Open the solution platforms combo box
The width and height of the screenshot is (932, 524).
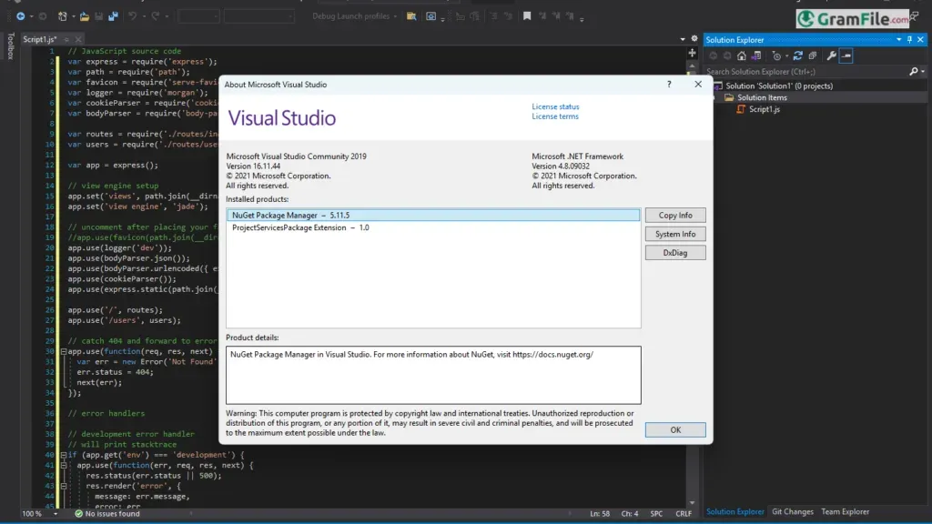click(x=258, y=16)
